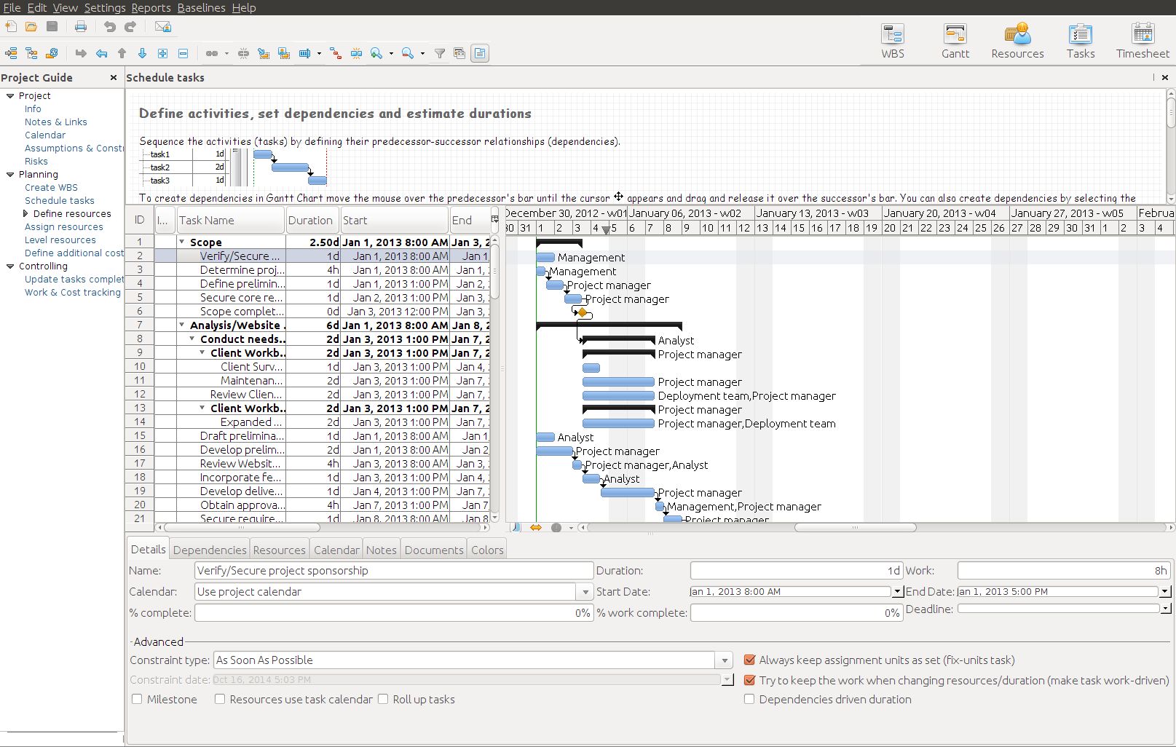Collapse the Scope summary task
This screenshot has width=1176, height=747.
(x=182, y=242)
